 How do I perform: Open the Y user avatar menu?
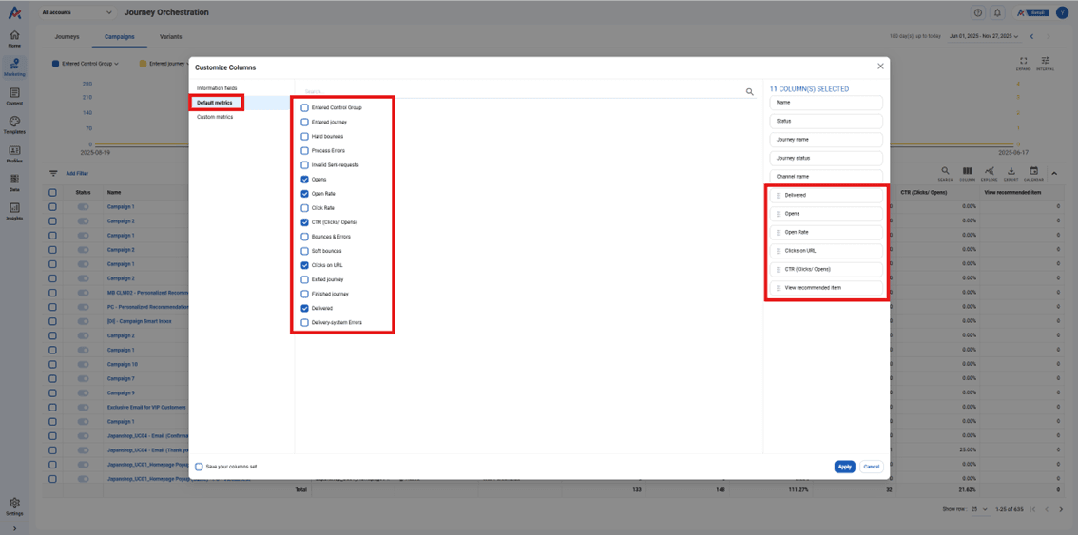(x=1062, y=12)
